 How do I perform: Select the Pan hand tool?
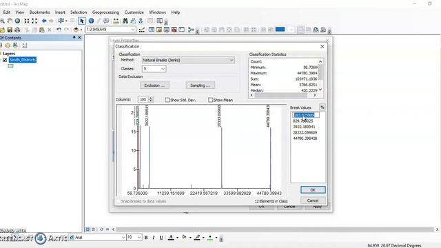point(10,21)
